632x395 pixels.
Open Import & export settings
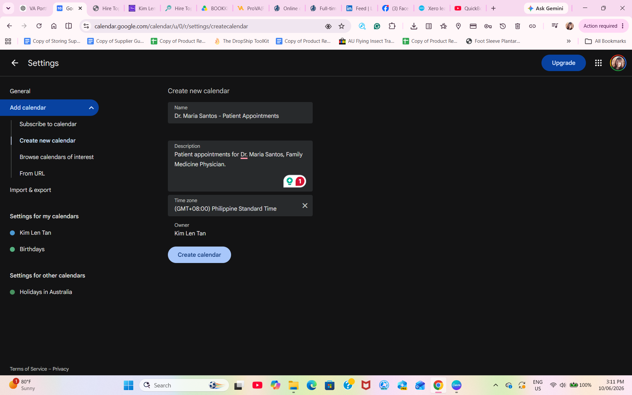pyautogui.click(x=30, y=190)
